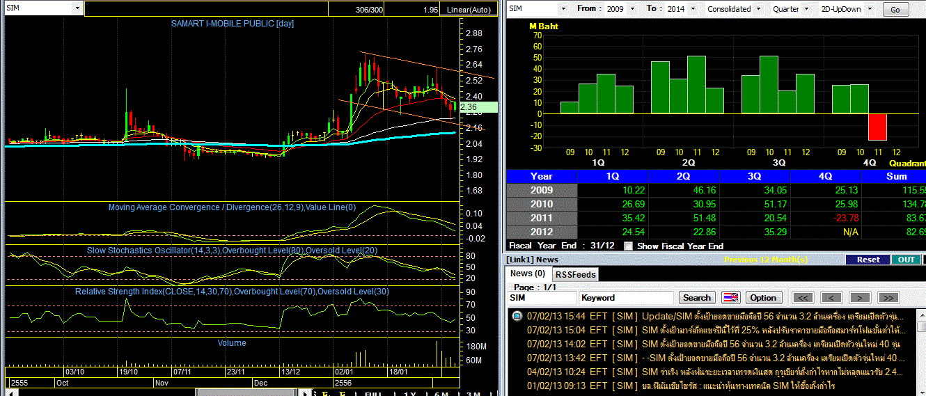Click the N/A cell in 2012 4Q

click(x=850, y=232)
